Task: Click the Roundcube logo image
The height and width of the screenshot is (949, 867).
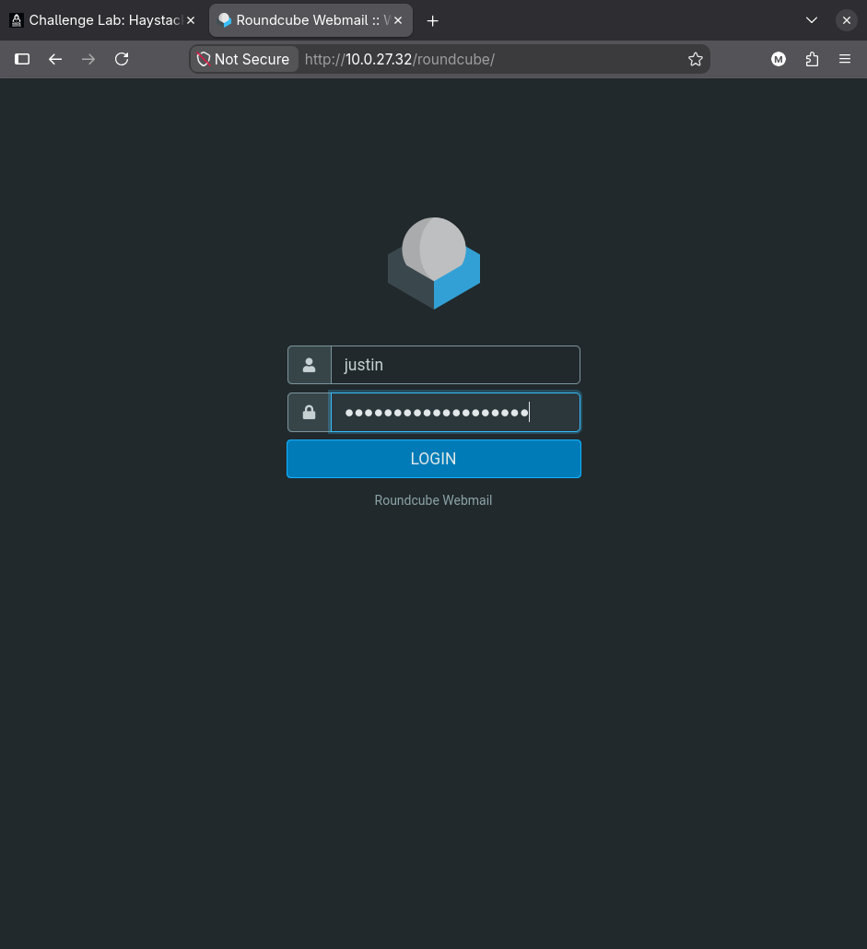Action: [x=434, y=264]
